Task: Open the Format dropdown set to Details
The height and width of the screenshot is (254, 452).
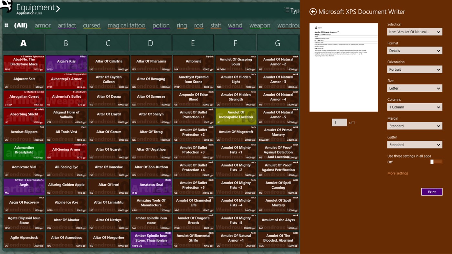Action: click(x=415, y=50)
